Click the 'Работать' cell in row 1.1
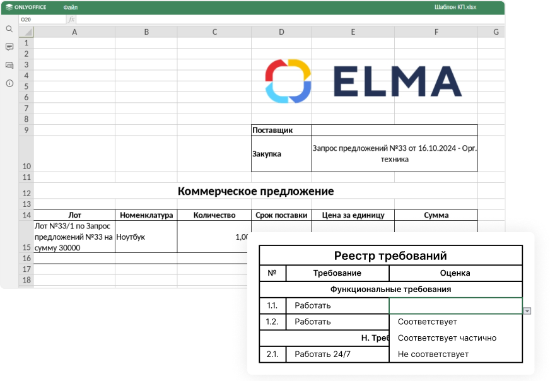 pyautogui.click(x=337, y=305)
